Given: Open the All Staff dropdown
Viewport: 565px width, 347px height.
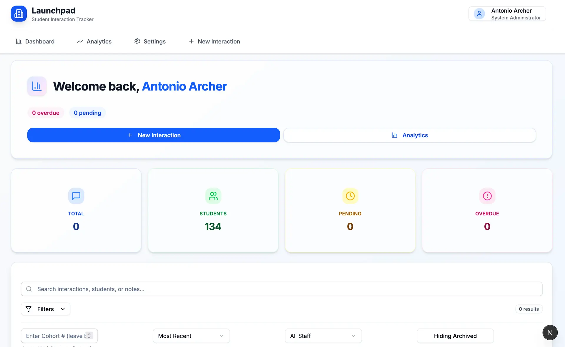Looking at the screenshot, I should 323,336.
